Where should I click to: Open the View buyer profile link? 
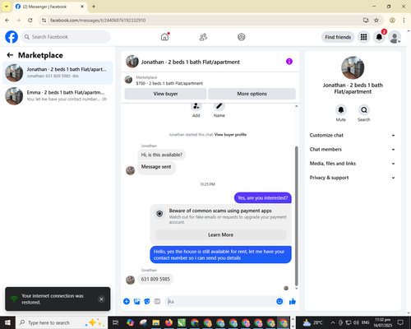coord(230,135)
